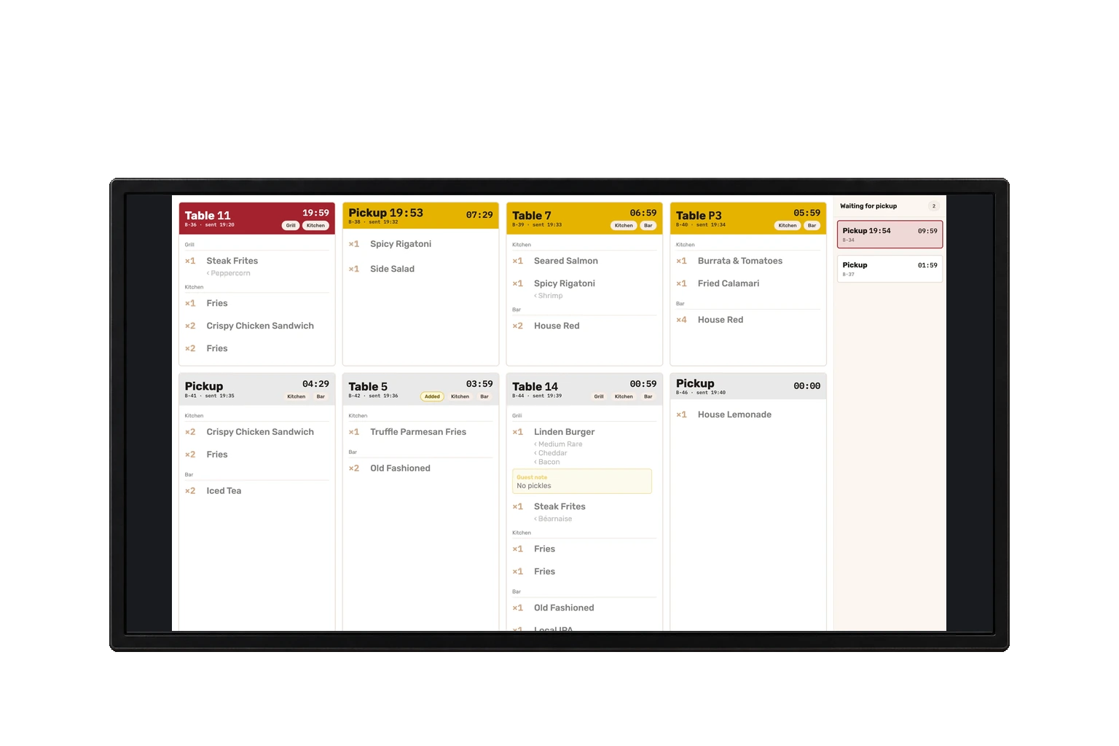Viewport: 1119px width, 746px height.
Task: Select the Added badge on Table 5
Action: click(x=432, y=397)
